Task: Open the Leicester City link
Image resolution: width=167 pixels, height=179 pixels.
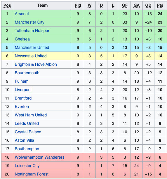Action: pos(27,166)
